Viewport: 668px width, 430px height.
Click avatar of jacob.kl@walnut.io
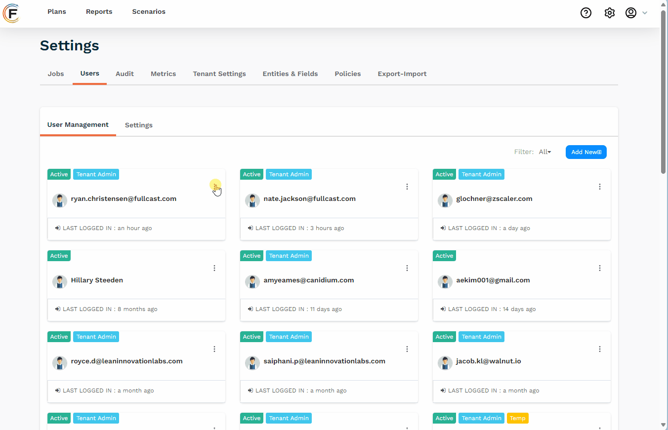pyautogui.click(x=445, y=363)
